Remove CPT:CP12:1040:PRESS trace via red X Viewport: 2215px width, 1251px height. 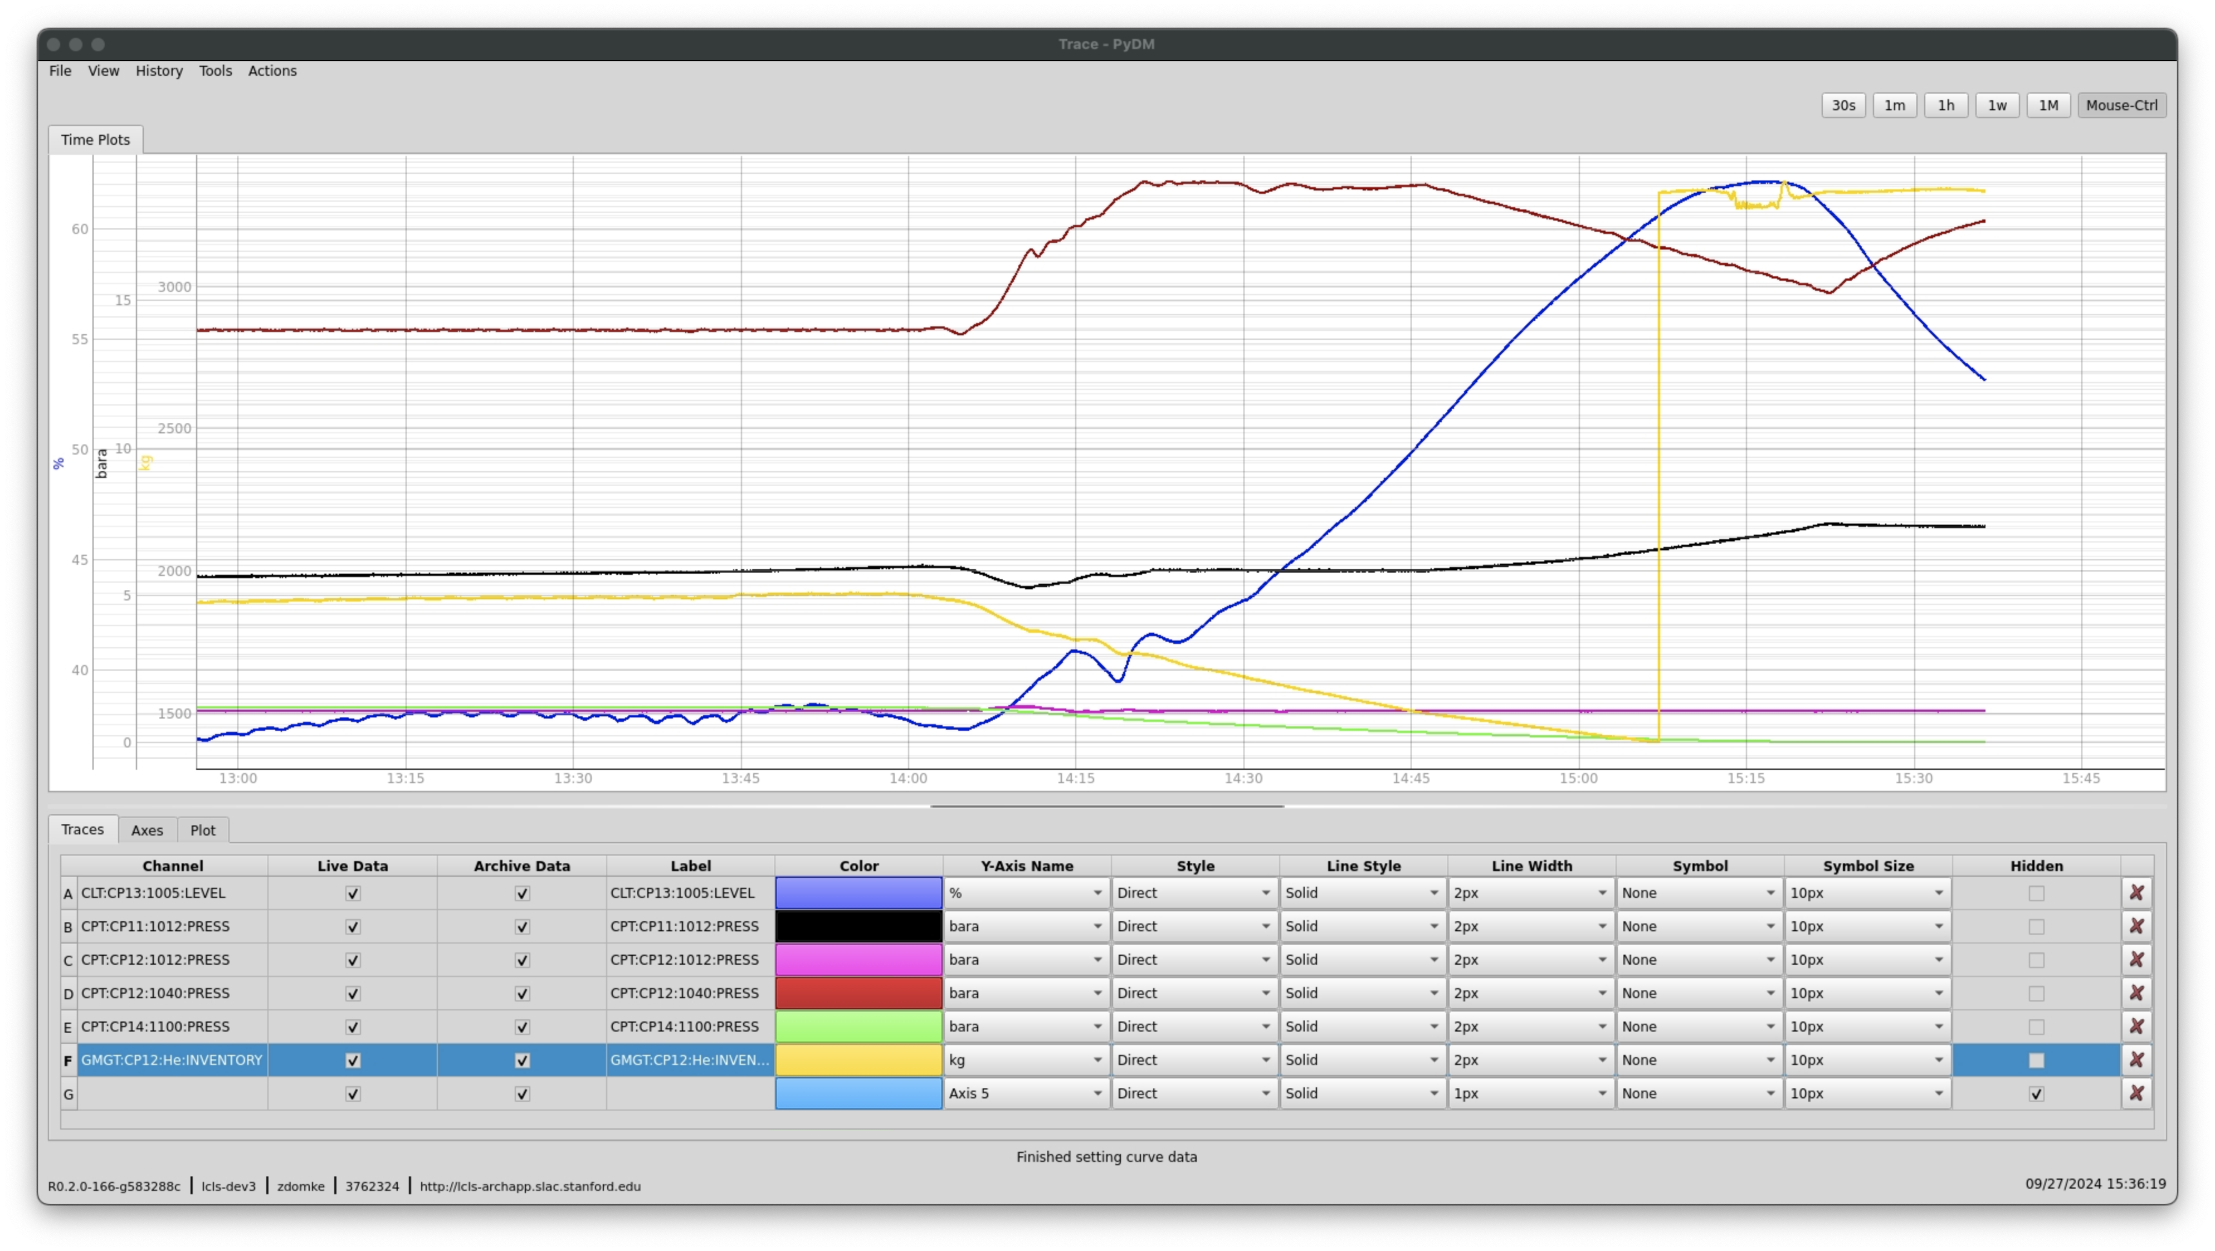[x=2136, y=993]
